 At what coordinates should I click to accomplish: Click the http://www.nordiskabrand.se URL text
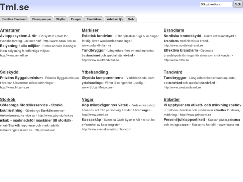click(x=183, y=45)
